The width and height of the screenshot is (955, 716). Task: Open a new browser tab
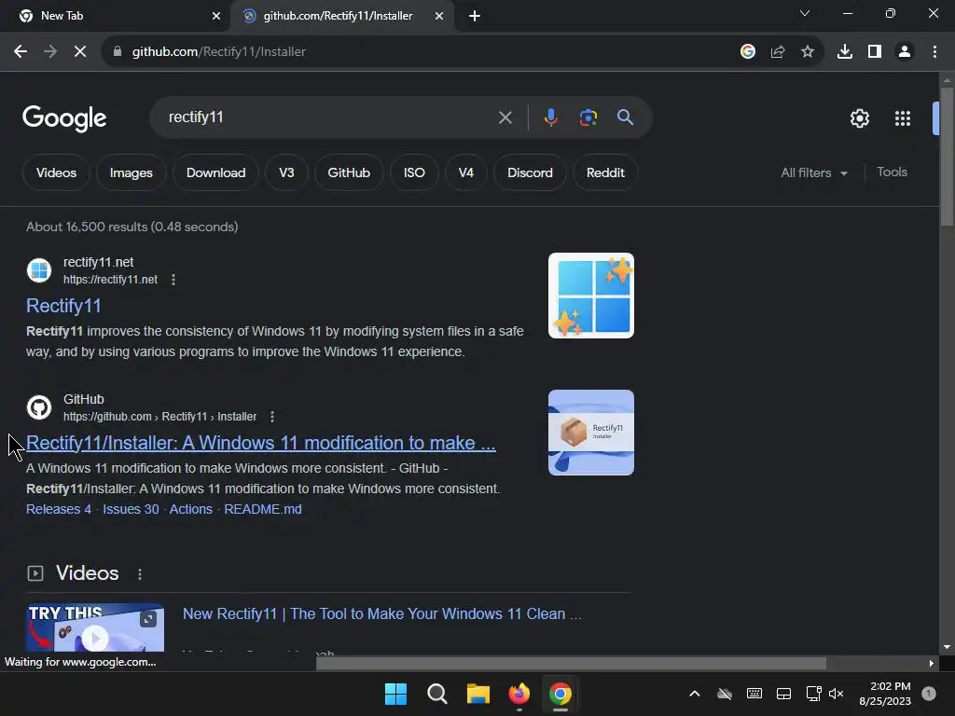pyautogui.click(x=475, y=16)
